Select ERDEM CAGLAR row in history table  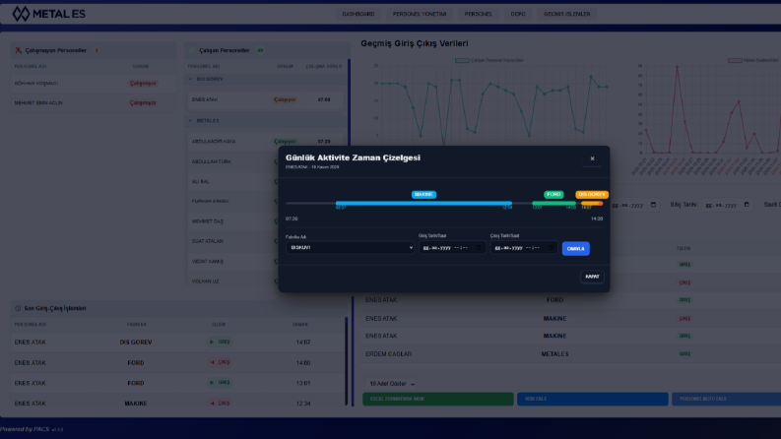tap(571, 354)
